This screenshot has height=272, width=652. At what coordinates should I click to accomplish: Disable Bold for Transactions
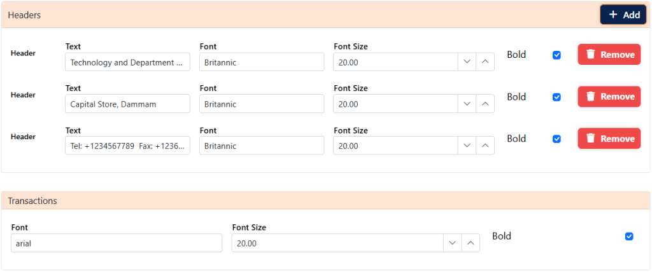tap(629, 236)
